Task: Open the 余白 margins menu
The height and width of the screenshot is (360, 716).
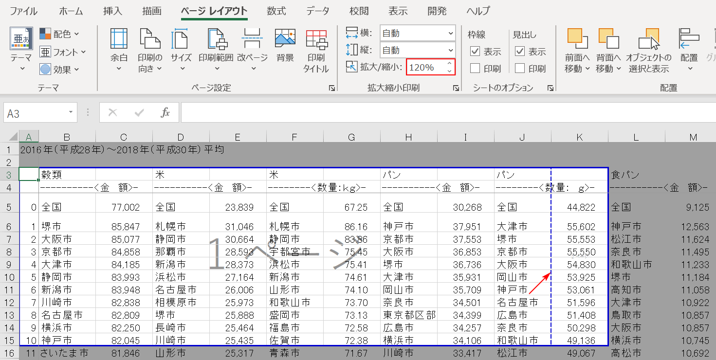Action: coord(119,50)
